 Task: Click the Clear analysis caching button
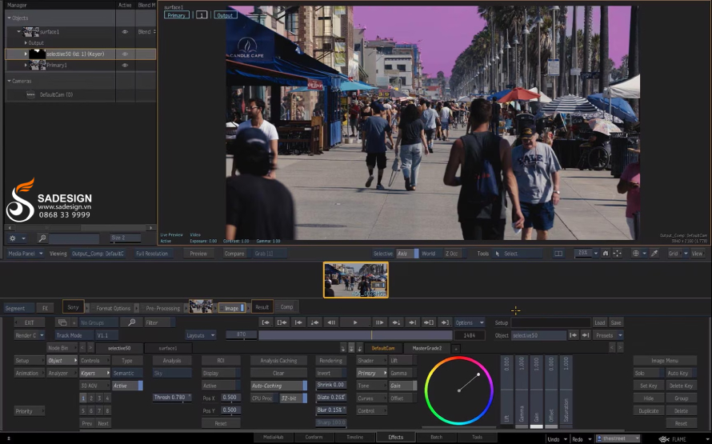pos(278,373)
